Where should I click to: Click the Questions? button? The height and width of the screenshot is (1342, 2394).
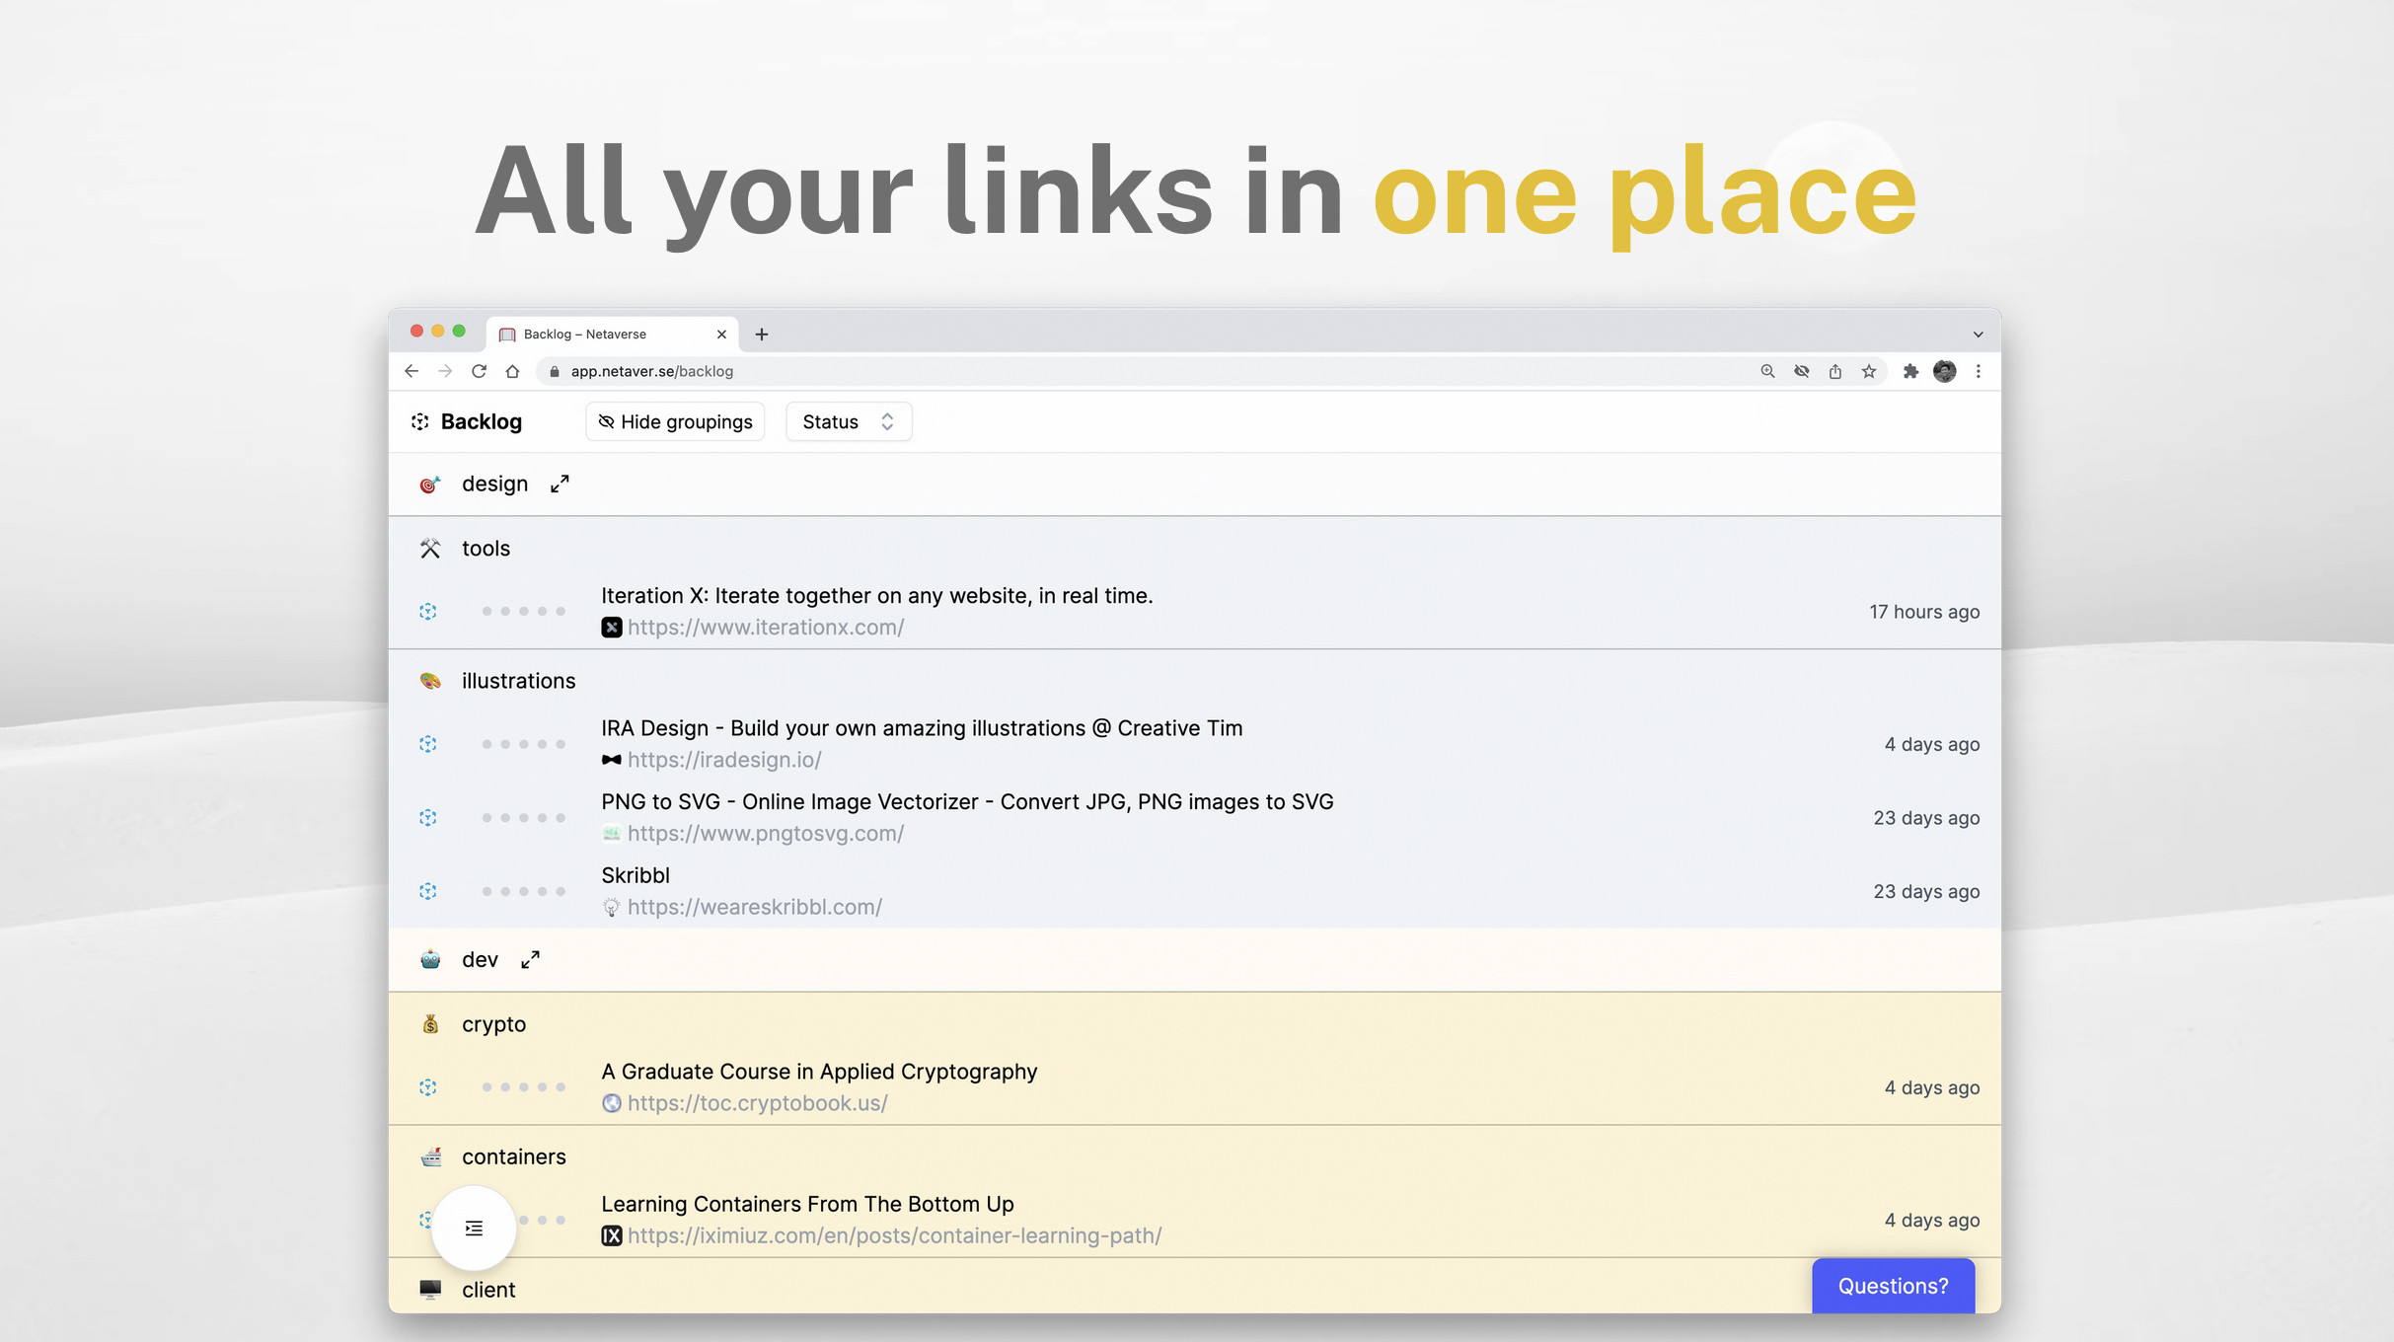point(1892,1285)
